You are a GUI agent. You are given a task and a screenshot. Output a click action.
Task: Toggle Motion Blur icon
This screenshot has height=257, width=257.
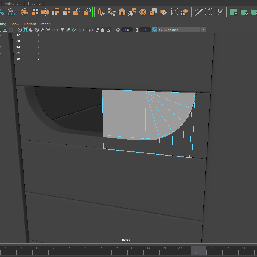coord(68,30)
